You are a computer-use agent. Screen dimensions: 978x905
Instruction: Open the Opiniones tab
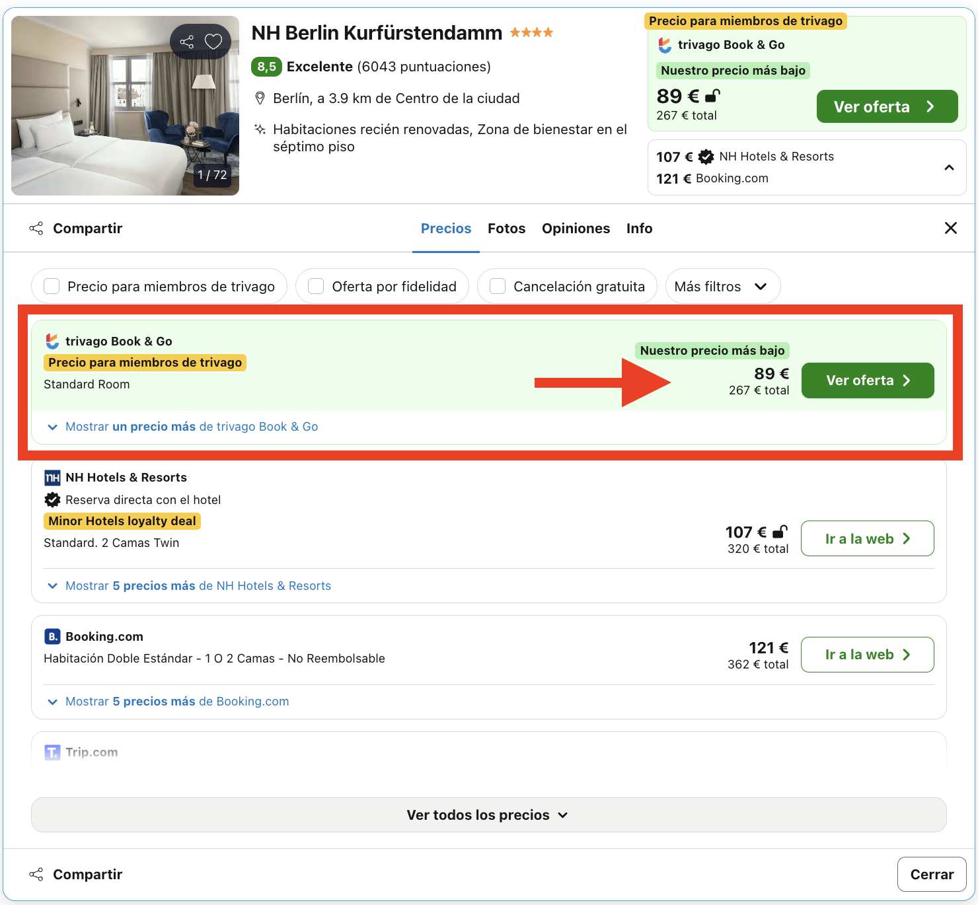(576, 228)
